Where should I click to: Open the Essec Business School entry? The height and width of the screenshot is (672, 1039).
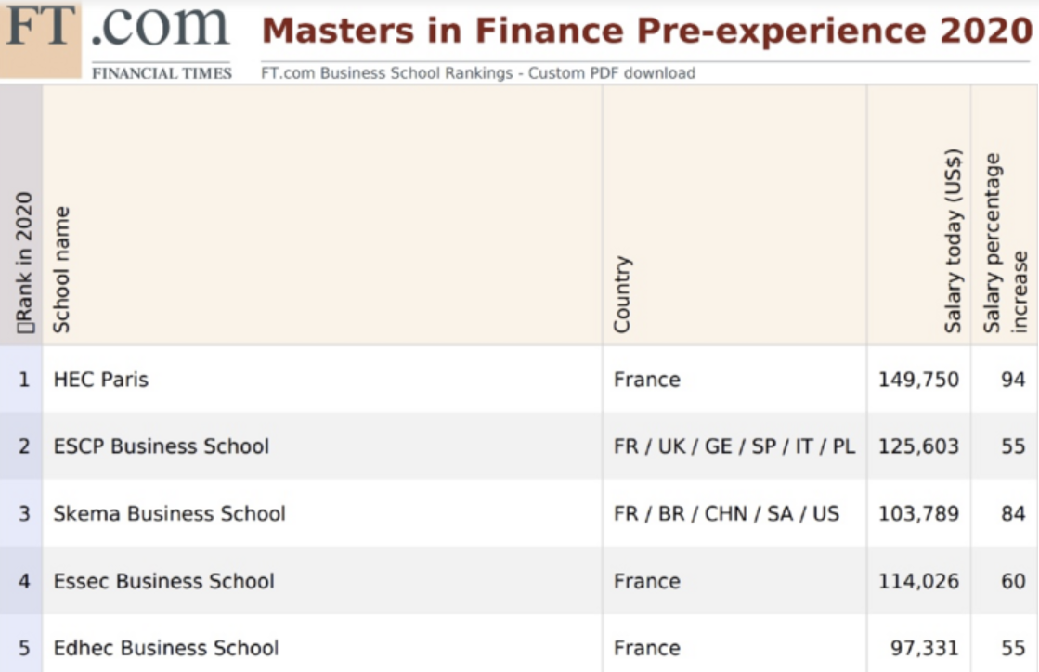(x=164, y=581)
